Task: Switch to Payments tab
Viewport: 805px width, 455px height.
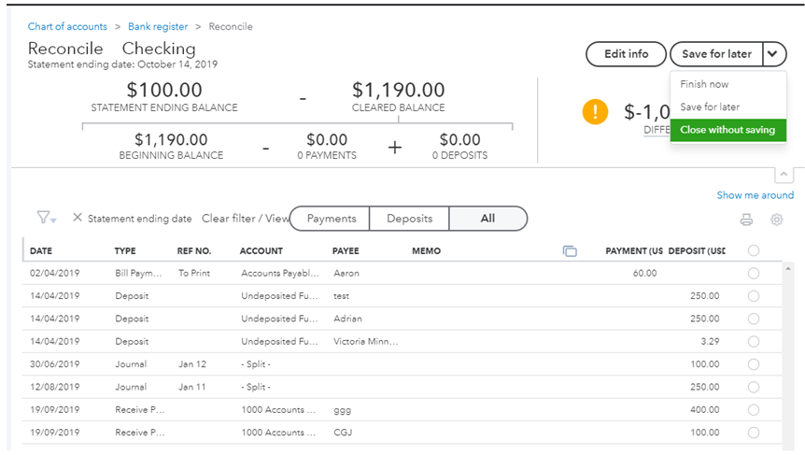Action: point(332,219)
